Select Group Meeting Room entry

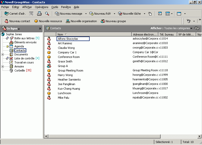pos(70,70)
